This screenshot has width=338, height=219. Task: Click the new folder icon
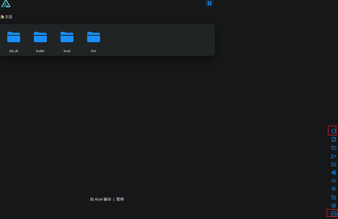point(333,148)
